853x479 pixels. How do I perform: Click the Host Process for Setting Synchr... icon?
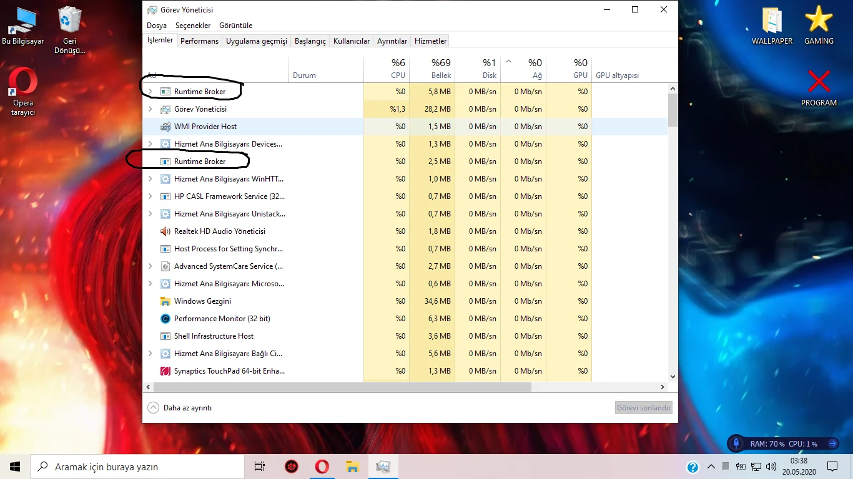coord(165,249)
